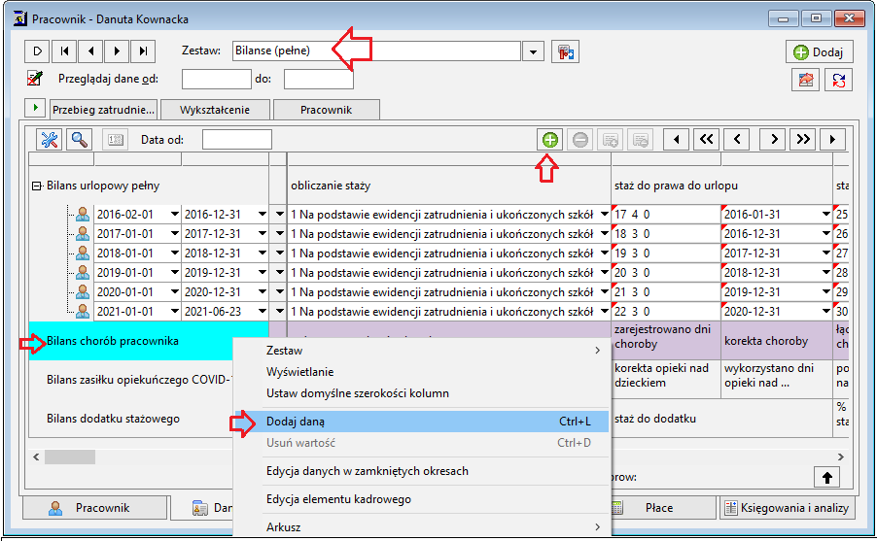Click the 'do' end date field
Screen dimensions: 877x541
click(x=318, y=79)
